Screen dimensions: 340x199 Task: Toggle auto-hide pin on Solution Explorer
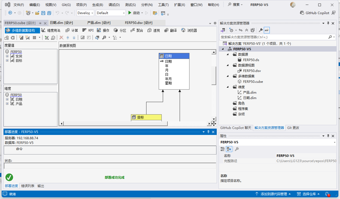328,23
